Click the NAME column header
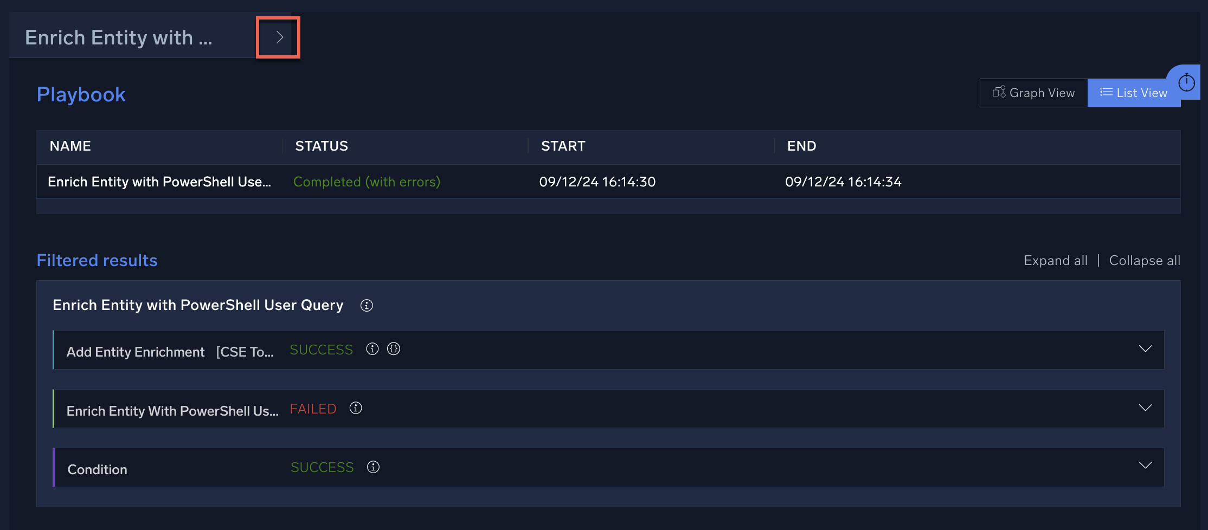The image size is (1208, 530). (x=70, y=146)
